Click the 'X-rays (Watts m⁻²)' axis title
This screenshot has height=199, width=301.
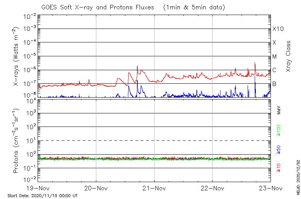coord(16,56)
